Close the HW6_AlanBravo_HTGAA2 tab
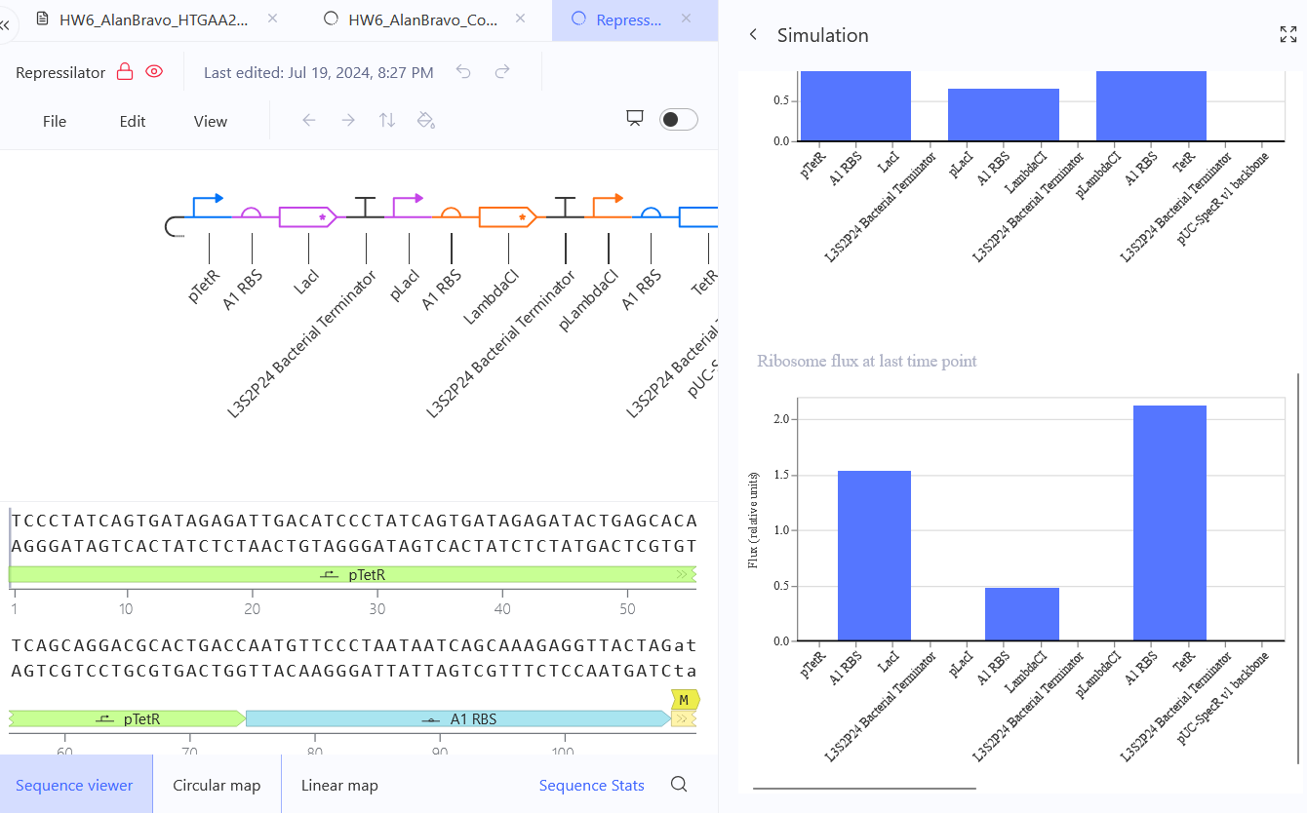This screenshot has width=1307, height=813. [272, 18]
